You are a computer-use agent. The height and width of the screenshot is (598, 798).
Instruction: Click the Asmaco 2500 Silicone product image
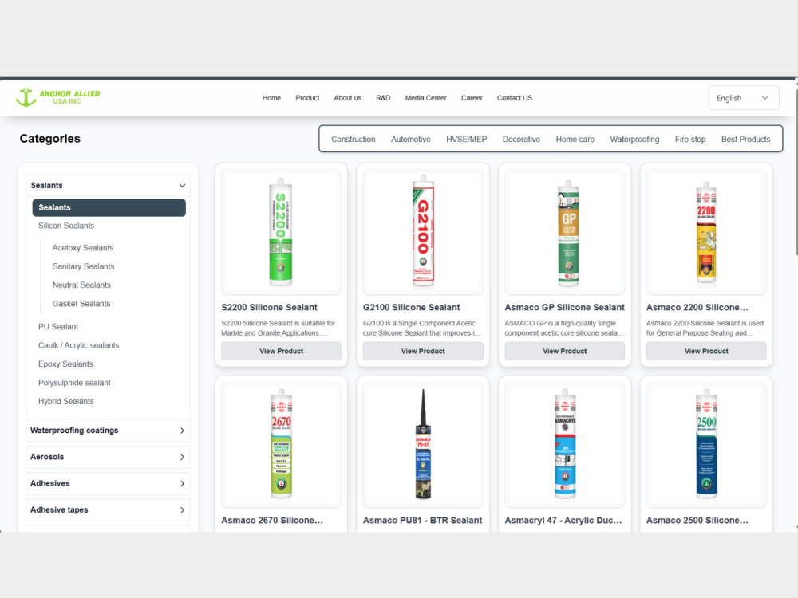click(x=706, y=445)
